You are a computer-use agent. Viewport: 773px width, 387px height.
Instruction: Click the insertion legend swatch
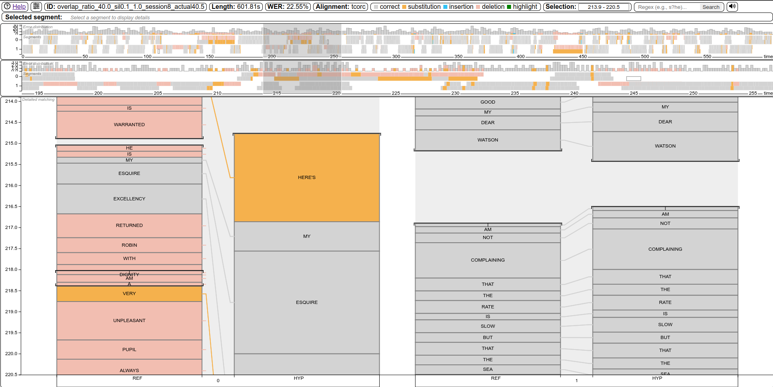point(445,7)
